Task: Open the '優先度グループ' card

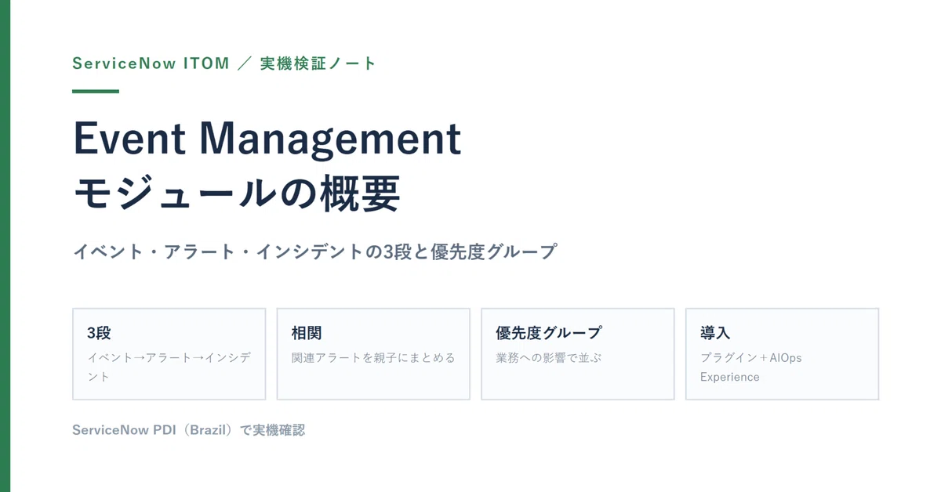Action: pyautogui.click(x=578, y=354)
